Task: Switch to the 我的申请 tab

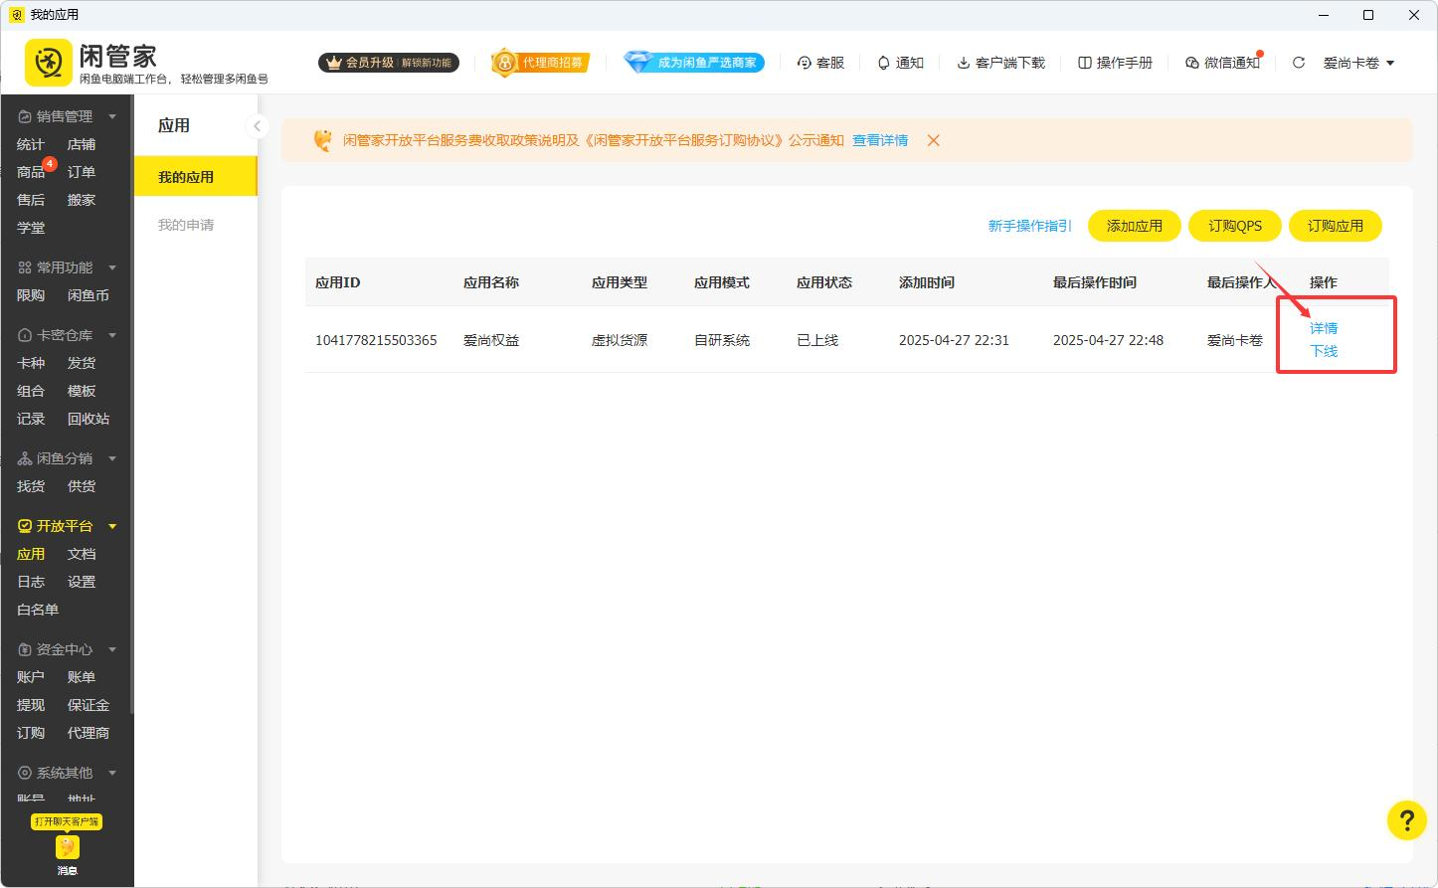Action: click(187, 224)
